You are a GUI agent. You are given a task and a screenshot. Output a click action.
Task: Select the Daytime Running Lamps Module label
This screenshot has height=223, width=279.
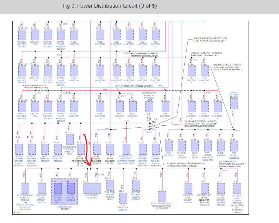coord(136,196)
